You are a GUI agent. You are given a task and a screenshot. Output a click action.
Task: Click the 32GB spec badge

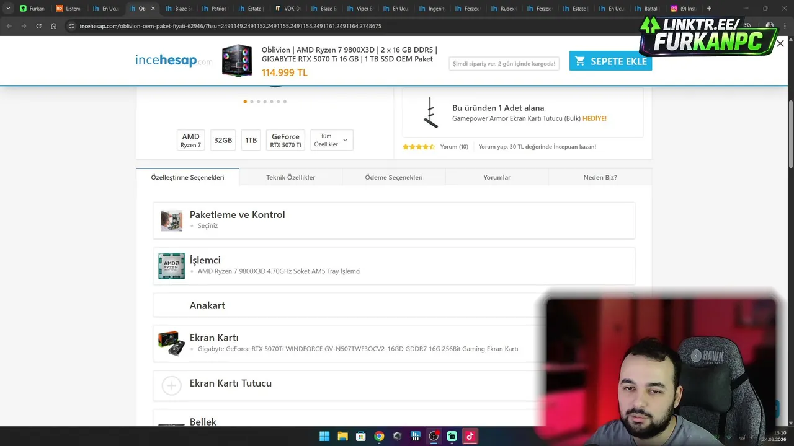click(x=223, y=140)
